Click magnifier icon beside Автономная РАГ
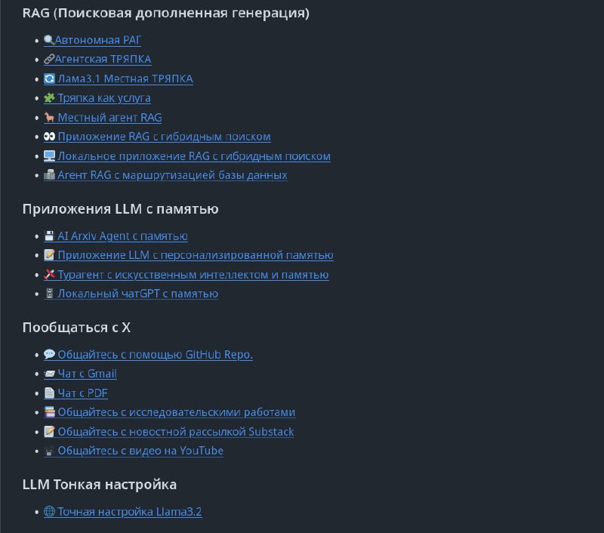Viewport: 604px width, 533px height. 49,40
